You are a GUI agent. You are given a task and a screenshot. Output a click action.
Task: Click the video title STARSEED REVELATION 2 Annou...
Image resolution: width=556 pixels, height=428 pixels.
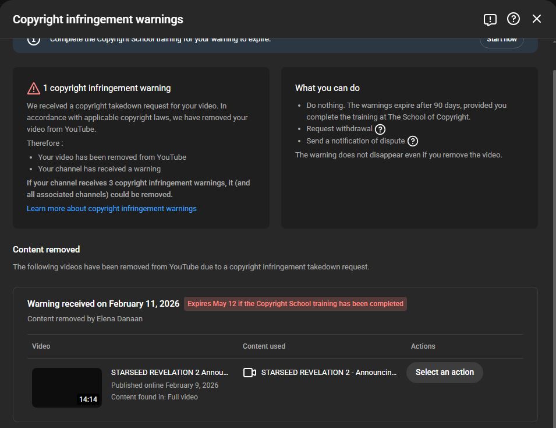tap(169, 372)
